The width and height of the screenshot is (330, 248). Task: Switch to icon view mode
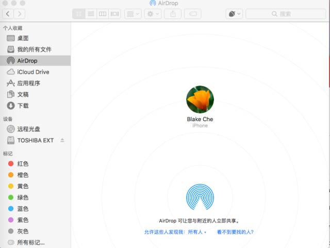coord(79,14)
